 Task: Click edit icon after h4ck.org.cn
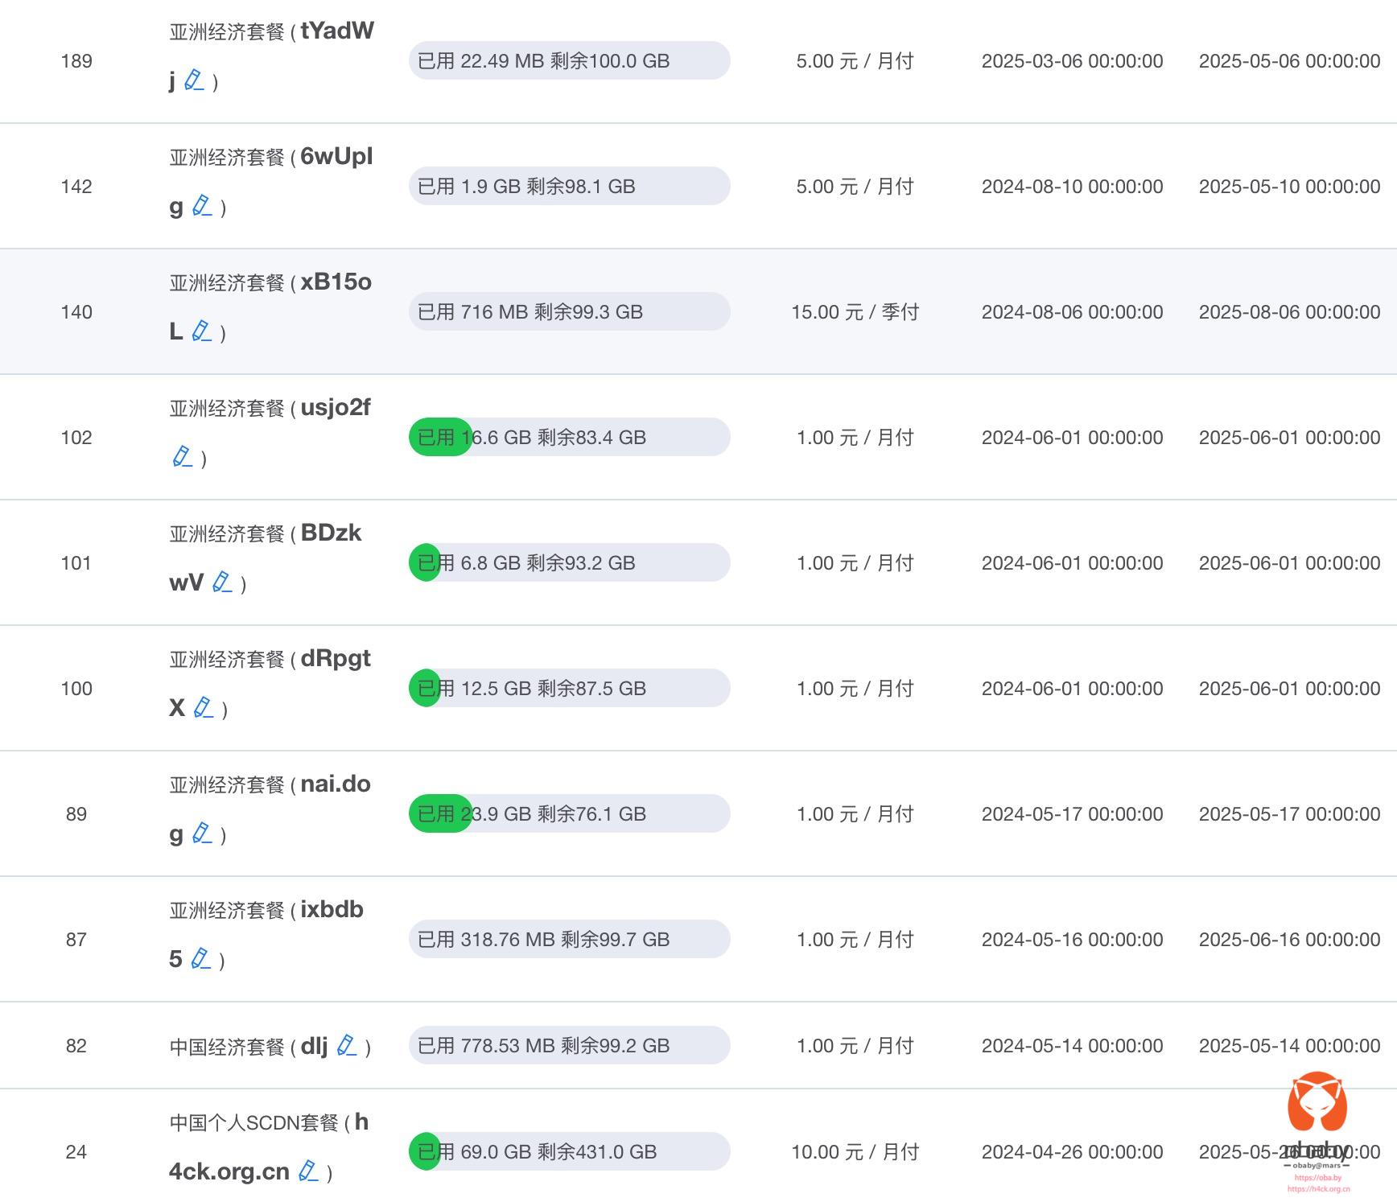(308, 1171)
